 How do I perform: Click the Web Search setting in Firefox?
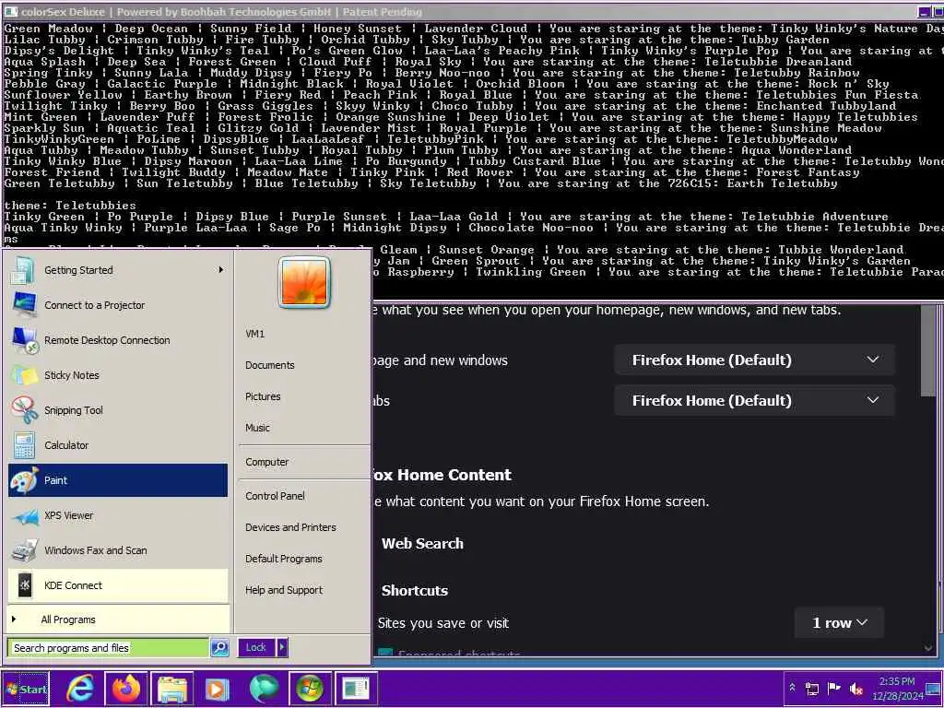[x=422, y=544]
